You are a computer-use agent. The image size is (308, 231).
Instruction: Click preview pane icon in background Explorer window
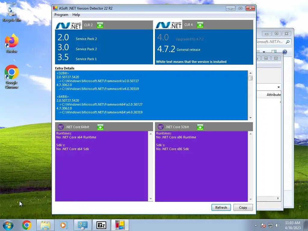coord(274,52)
